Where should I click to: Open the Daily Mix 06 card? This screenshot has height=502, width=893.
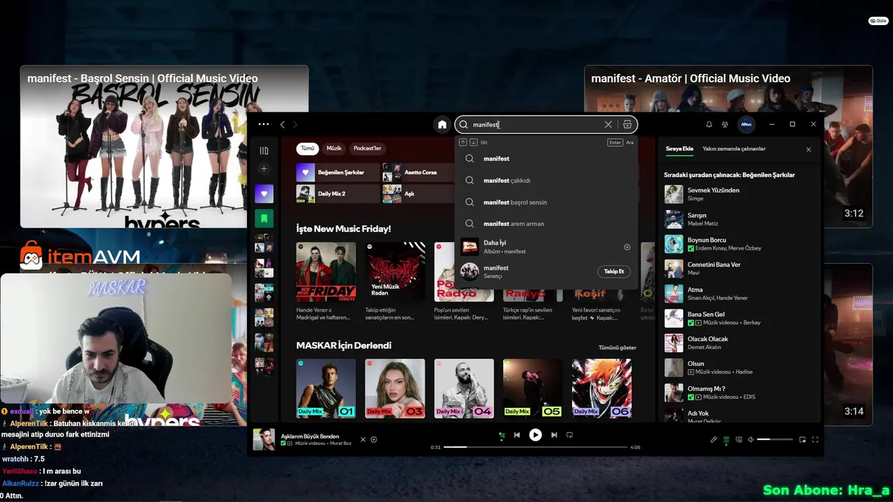click(601, 388)
